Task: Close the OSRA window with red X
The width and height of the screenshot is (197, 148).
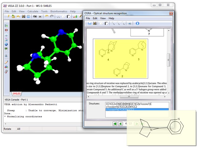Action: 171,14
